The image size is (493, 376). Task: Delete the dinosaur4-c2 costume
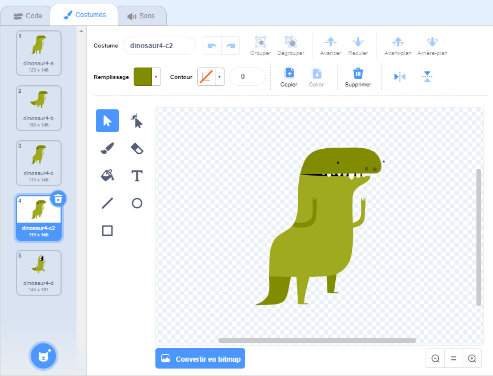(x=58, y=199)
